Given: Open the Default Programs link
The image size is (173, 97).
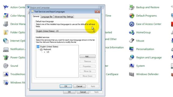Looking at the screenshot, I should pos(147,16).
